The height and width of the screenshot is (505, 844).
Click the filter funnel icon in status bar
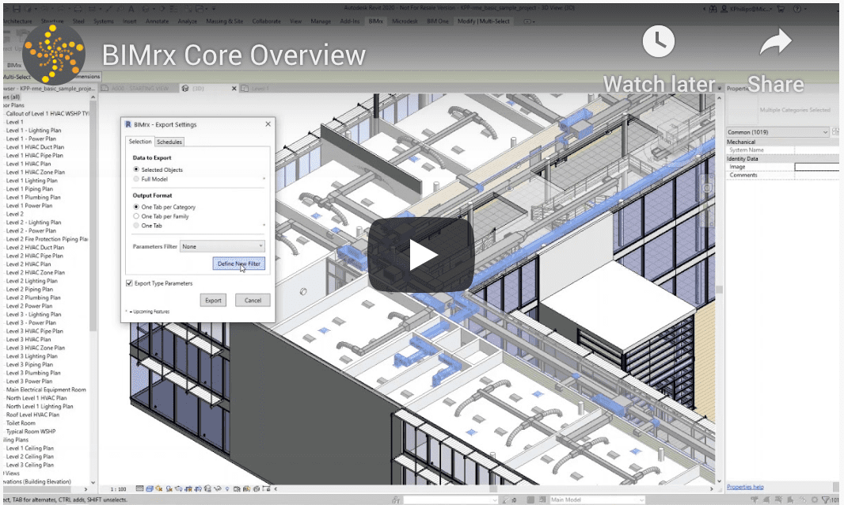point(825,499)
